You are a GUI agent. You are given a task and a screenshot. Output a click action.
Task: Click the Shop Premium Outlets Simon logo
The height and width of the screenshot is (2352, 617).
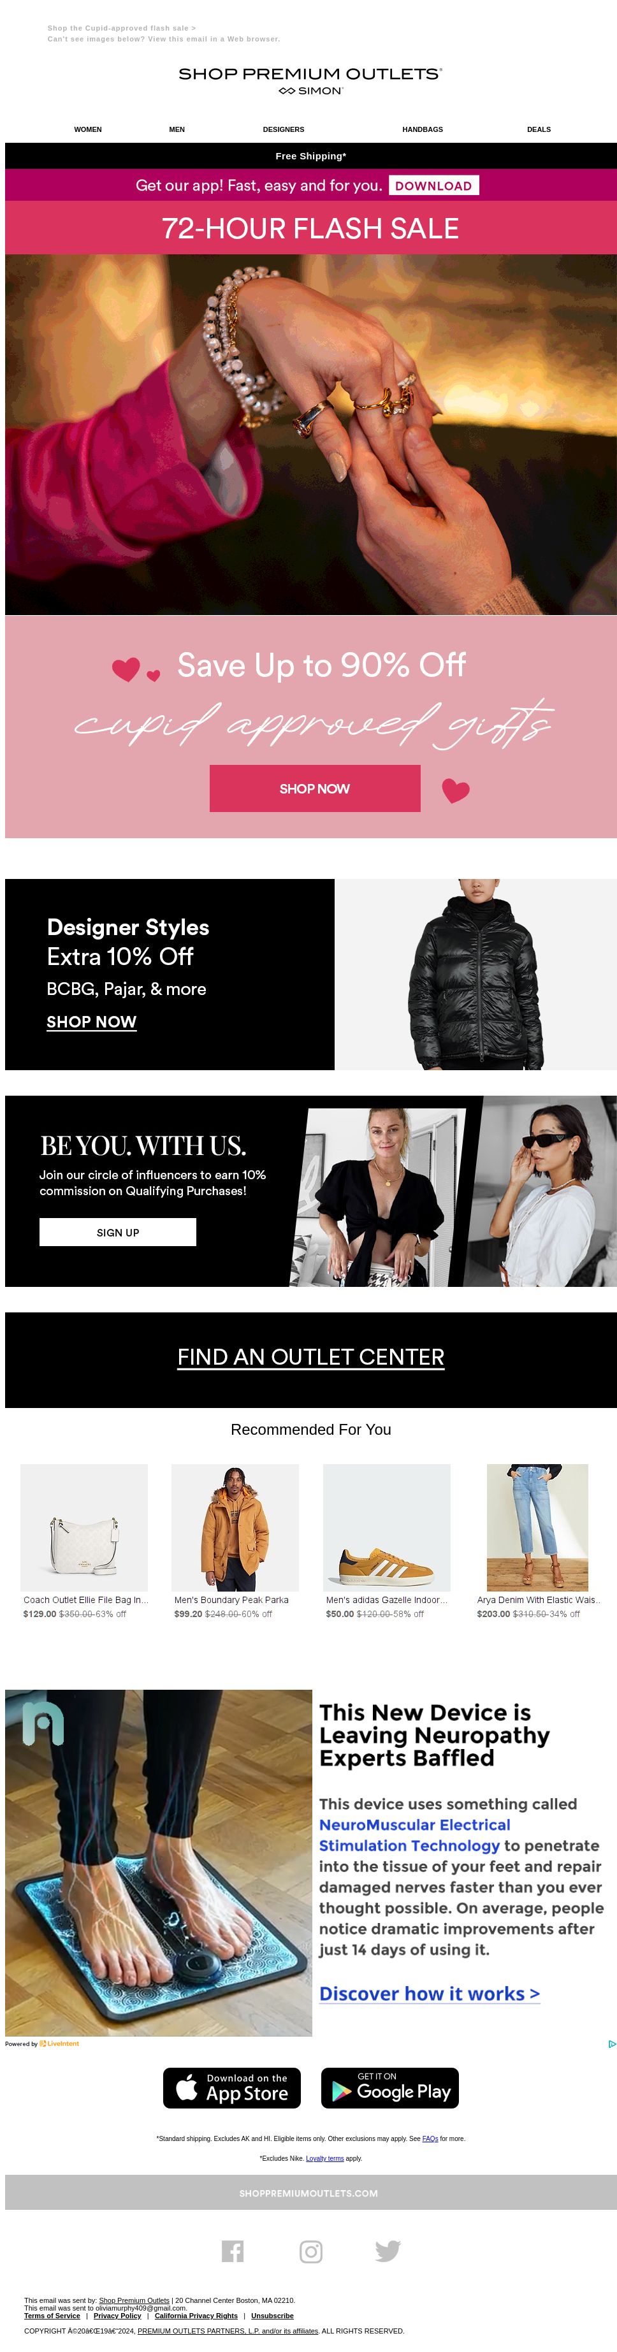tap(310, 80)
